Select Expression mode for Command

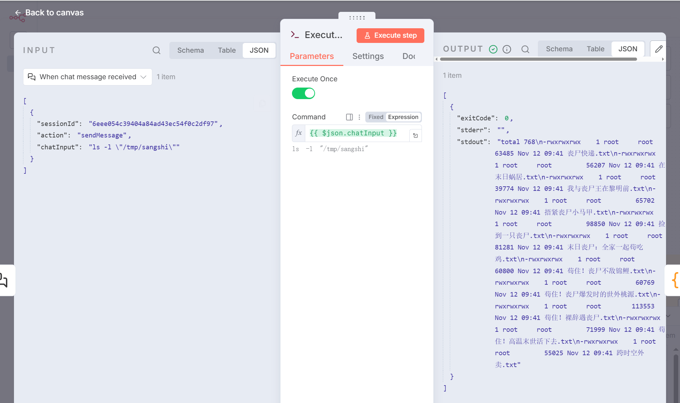coord(403,117)
